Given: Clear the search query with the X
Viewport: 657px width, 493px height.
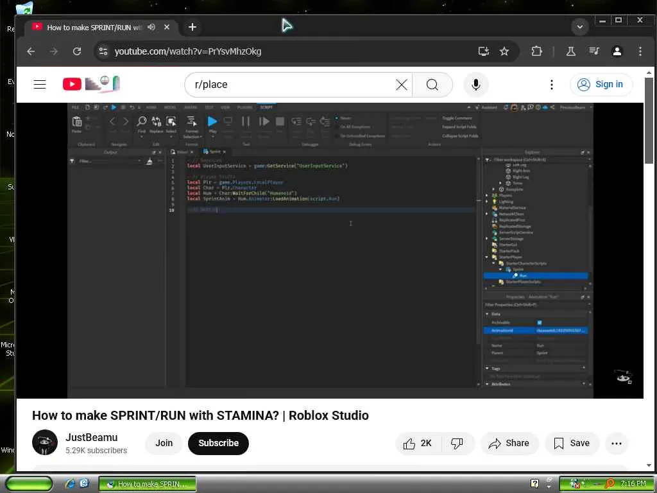Looking at the screenshot, I should tap(402, 85).
